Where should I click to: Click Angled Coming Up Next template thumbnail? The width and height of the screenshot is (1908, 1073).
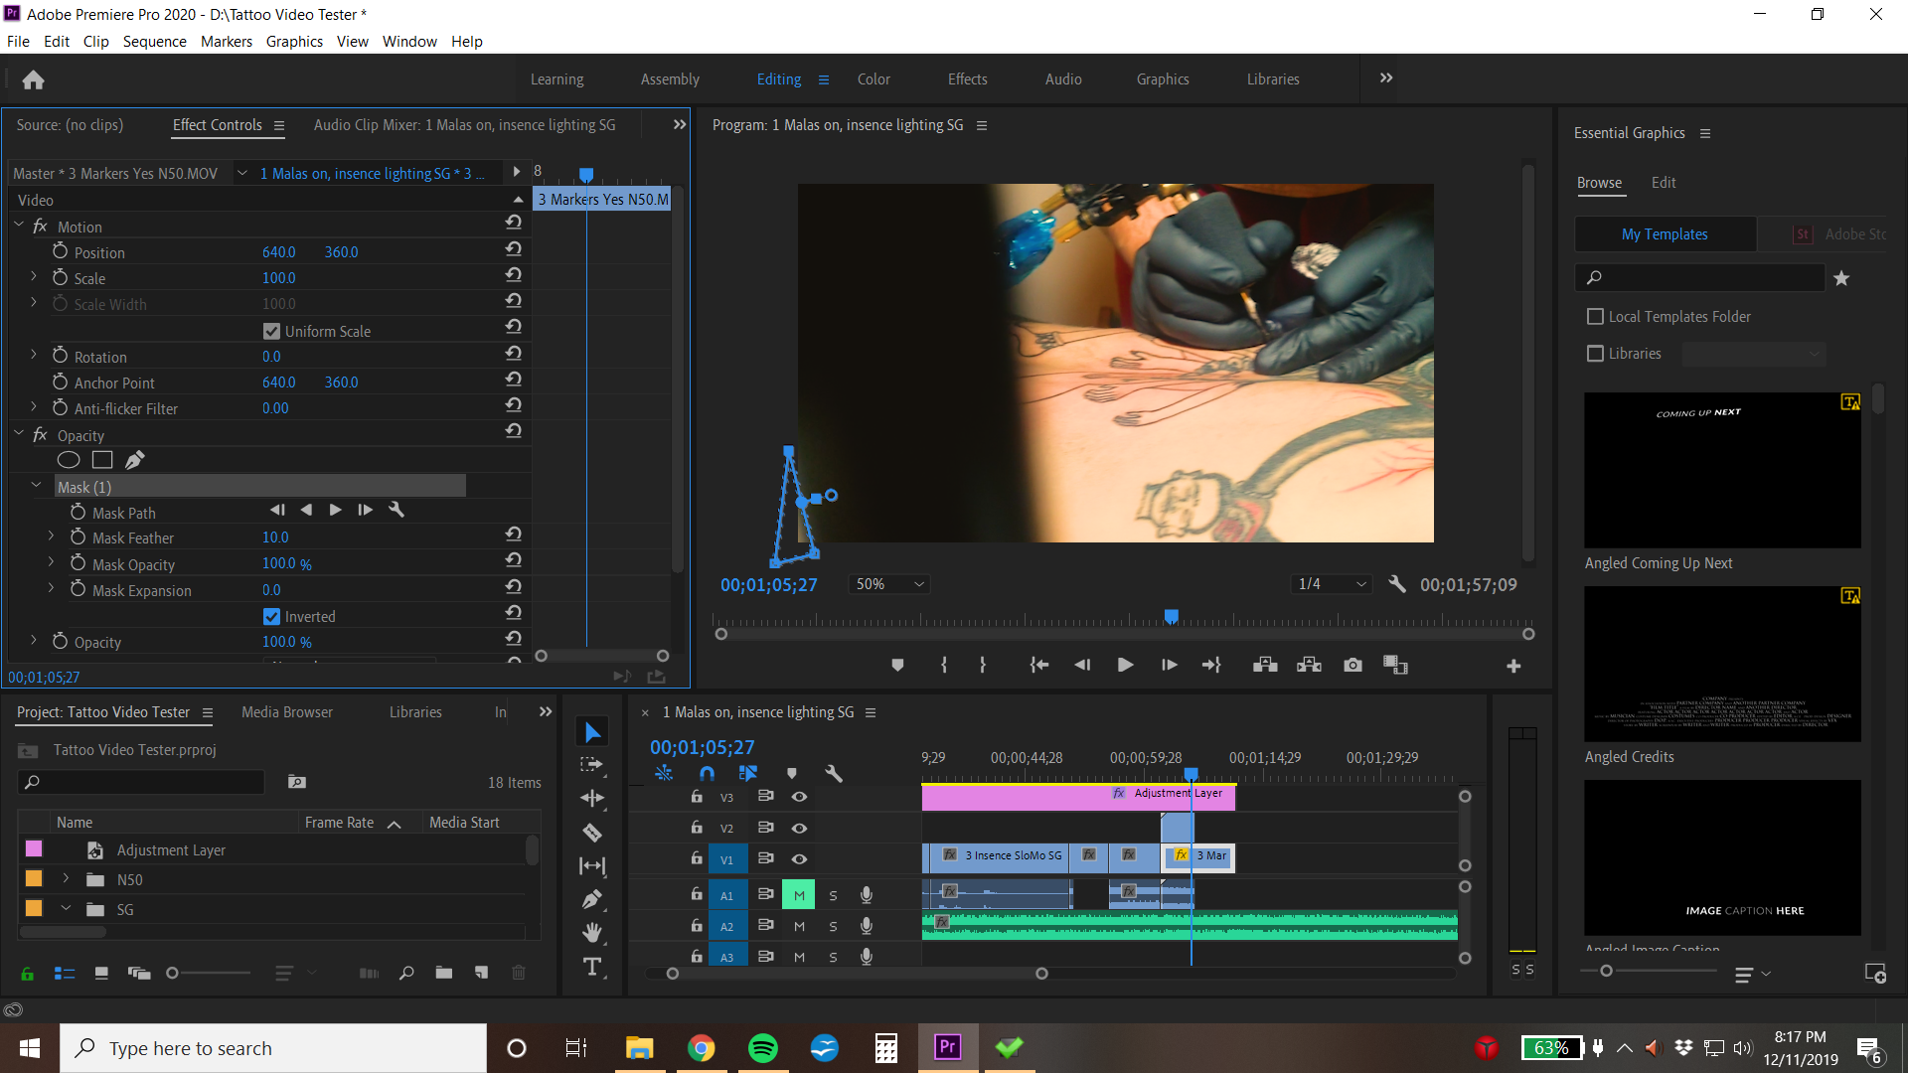(x=1721, y=470)
